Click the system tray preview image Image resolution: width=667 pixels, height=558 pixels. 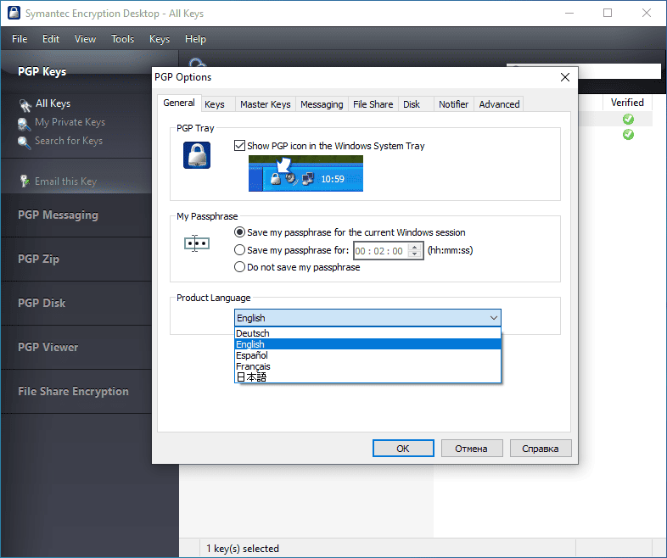pos(305,173)
